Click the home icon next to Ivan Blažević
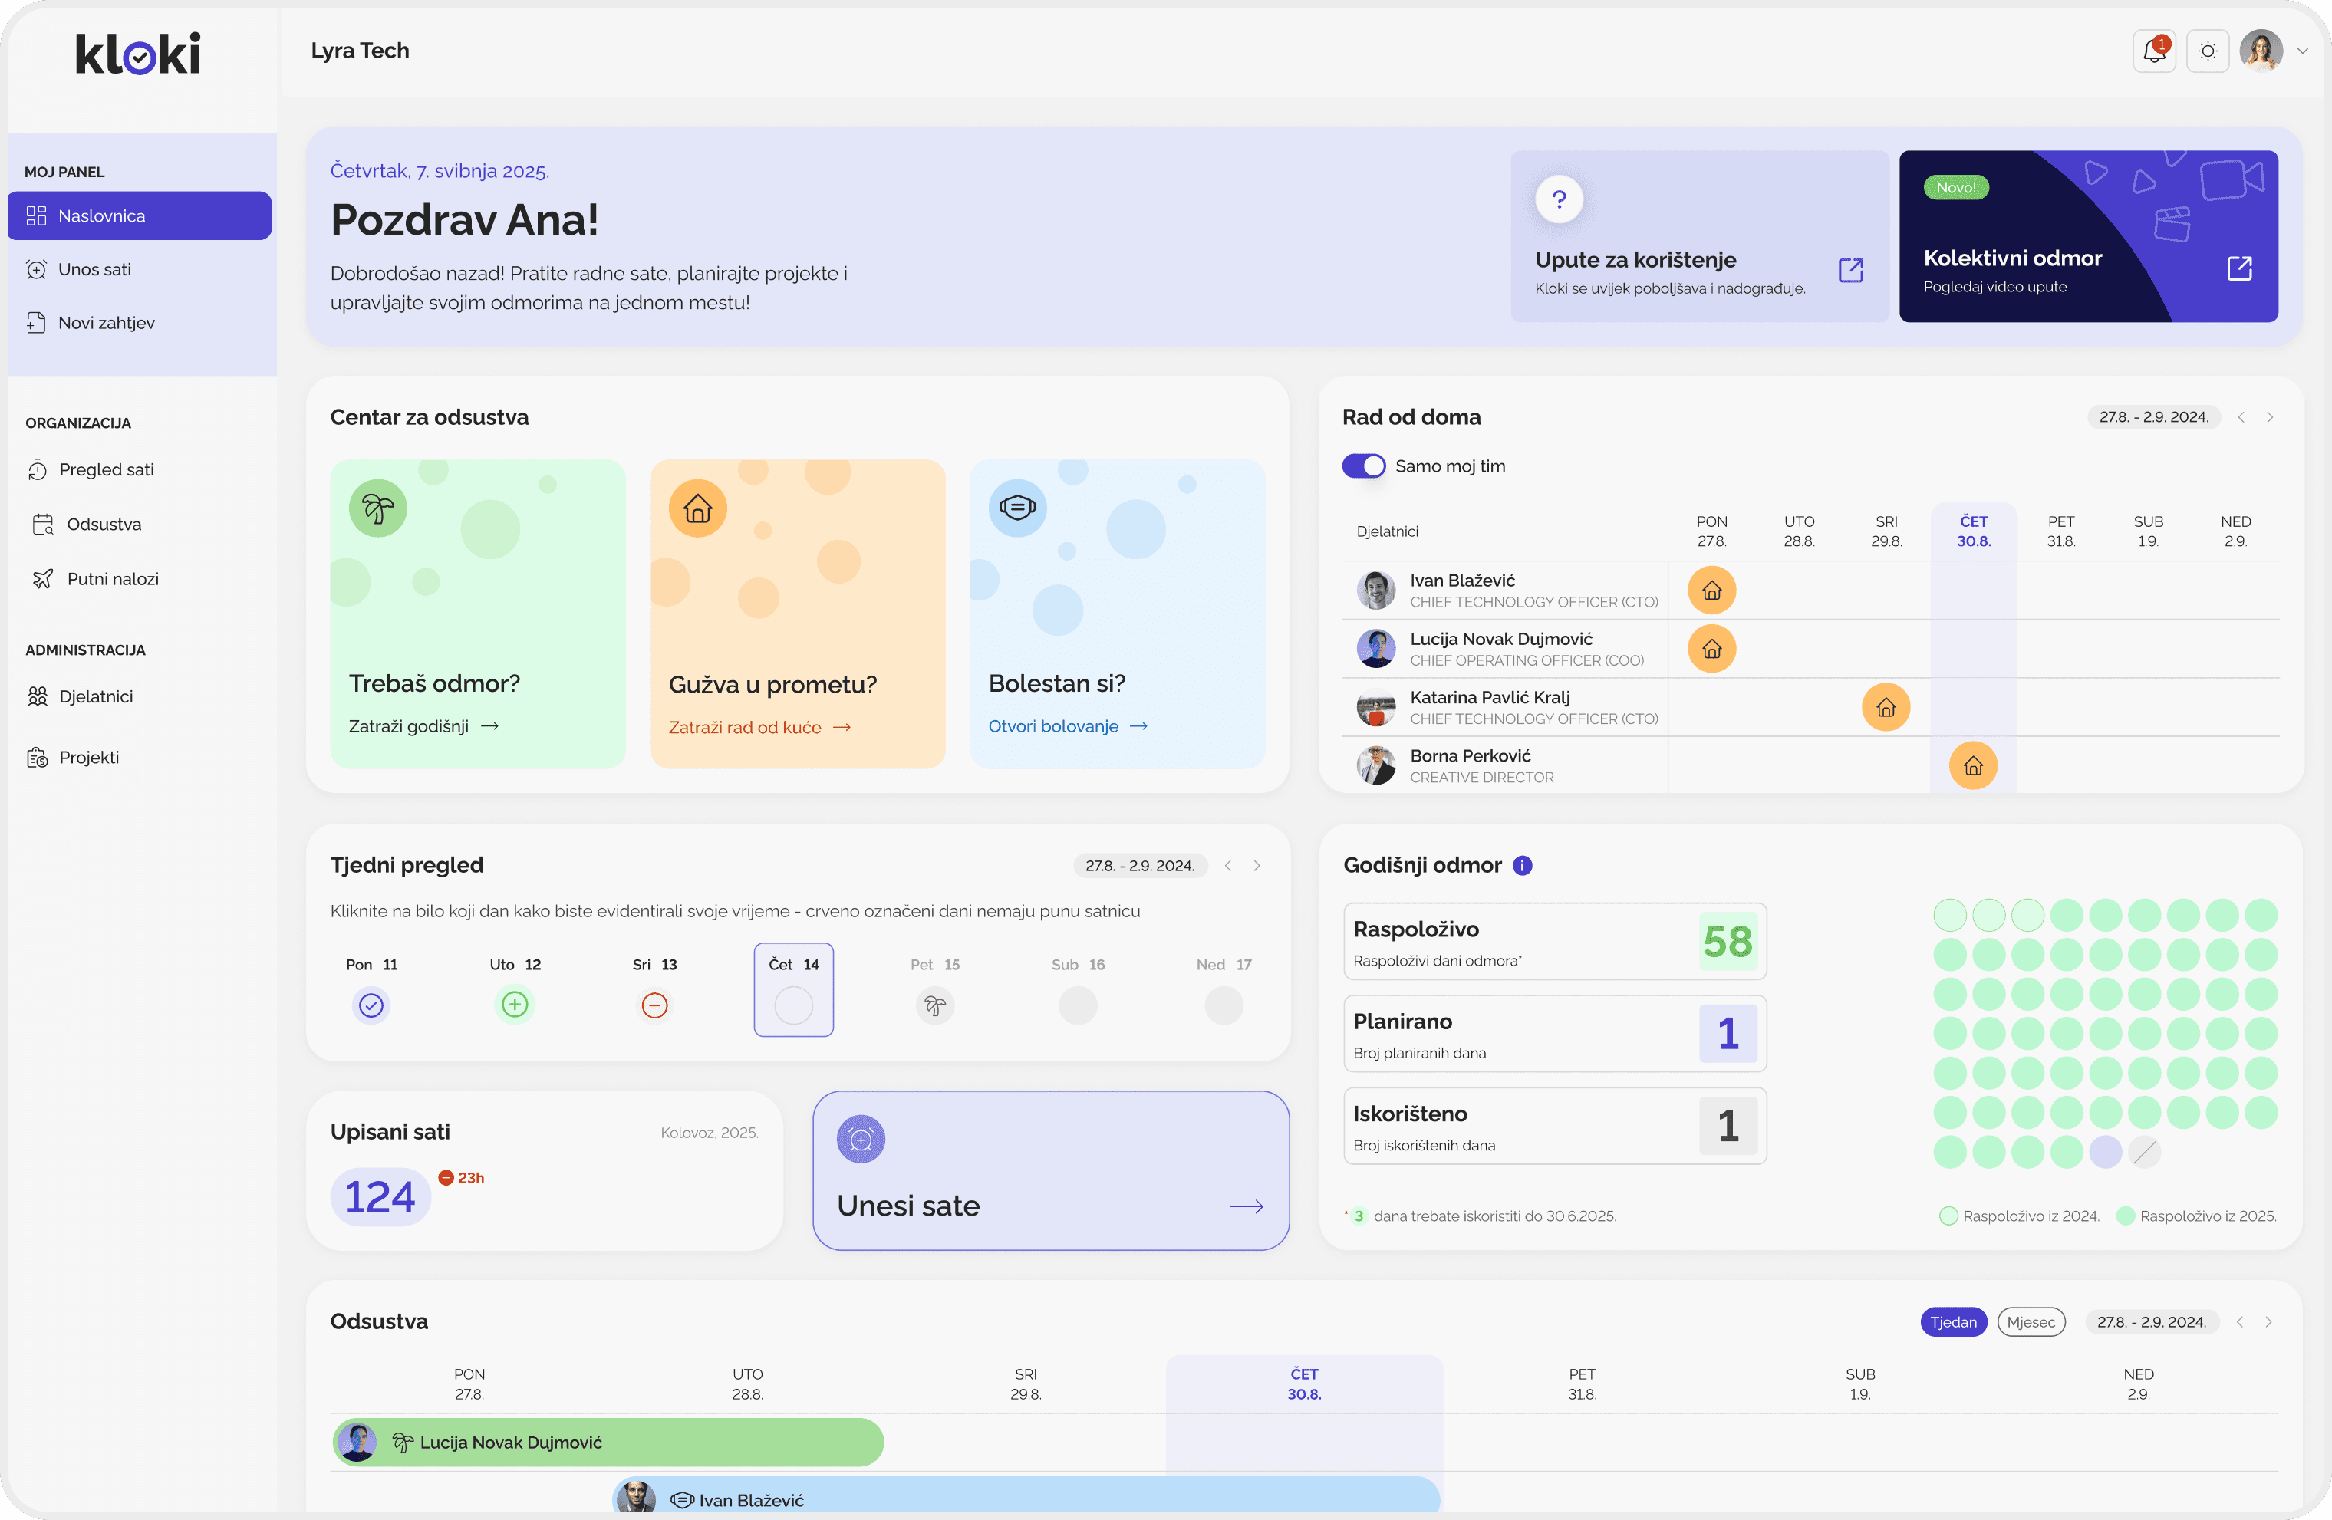This screenshot has width=2332, height=1520. (x=1710, y=590)
